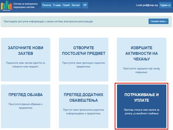Go to the Помоћ page
The image size is (173, 130).
(66, 5)
